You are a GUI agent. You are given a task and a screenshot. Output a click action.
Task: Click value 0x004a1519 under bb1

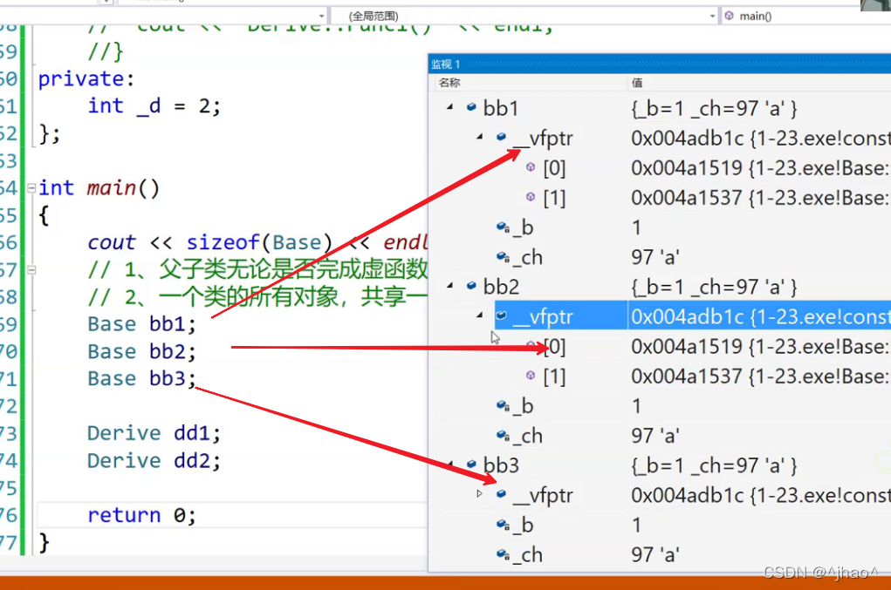(x=687, y=167)
